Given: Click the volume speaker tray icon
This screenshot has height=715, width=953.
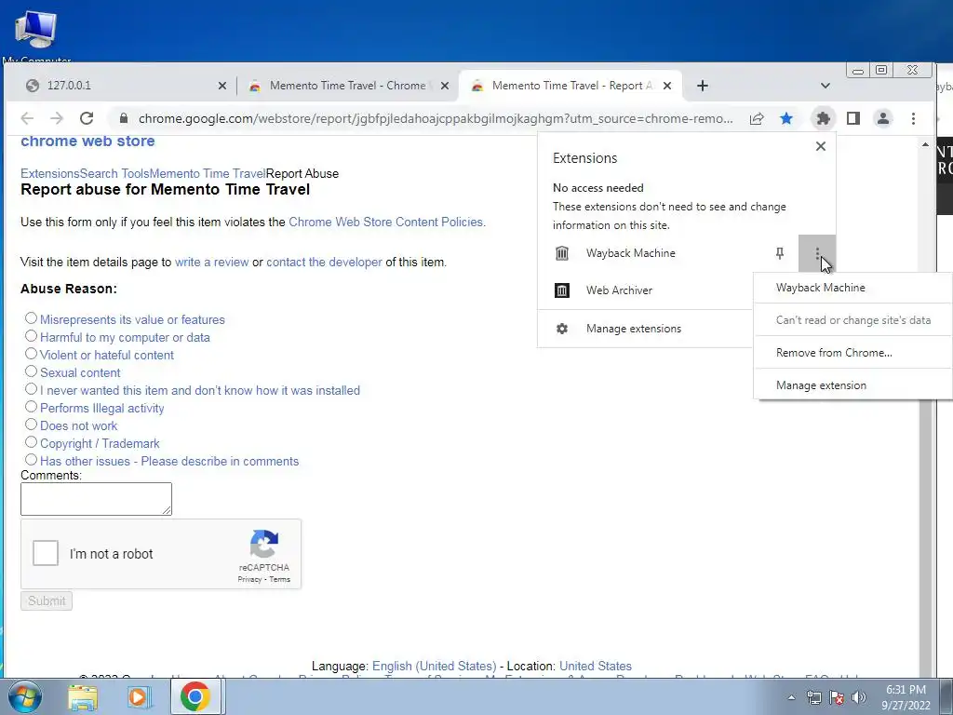Looking at the screenshot, I should [859, 697].
